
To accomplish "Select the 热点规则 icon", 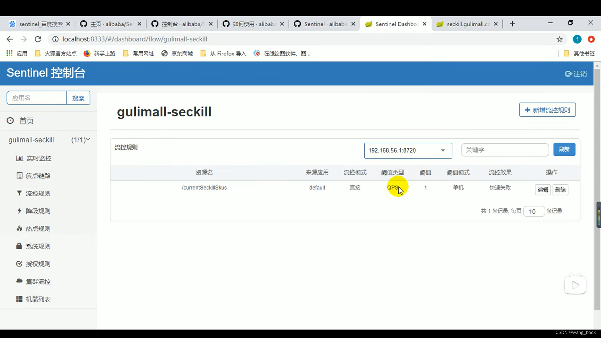I will 19,228.
